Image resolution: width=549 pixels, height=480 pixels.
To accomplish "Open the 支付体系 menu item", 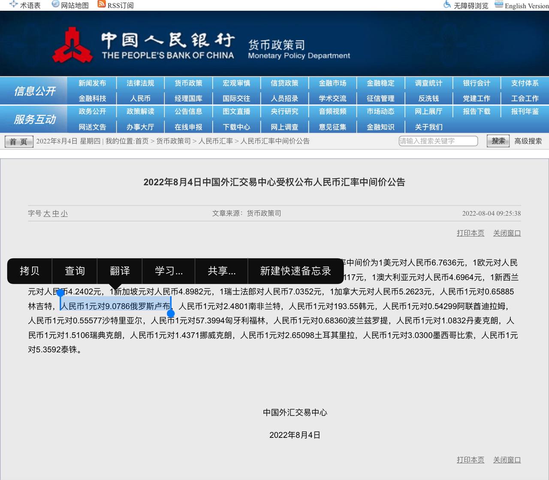I will point(525,83).
